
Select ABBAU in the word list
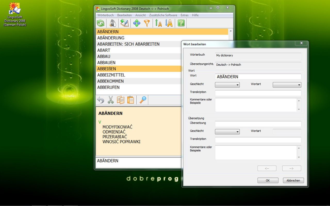coord(139,56)
